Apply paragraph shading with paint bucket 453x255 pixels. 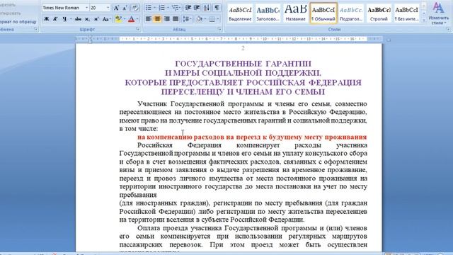coord(199,19)
